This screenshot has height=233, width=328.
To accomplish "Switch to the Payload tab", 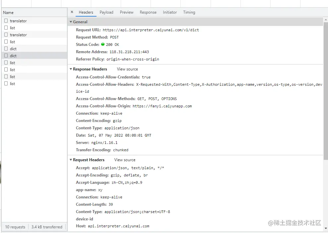I will tap(106, 12).
